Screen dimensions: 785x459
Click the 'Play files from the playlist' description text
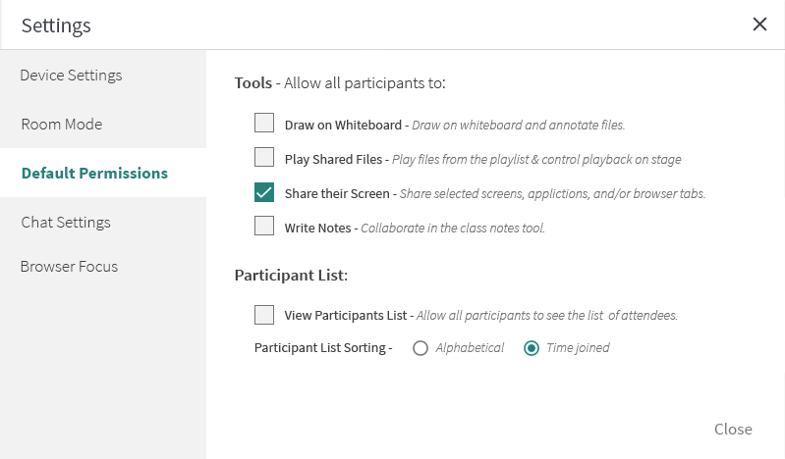tap(535, 159)
